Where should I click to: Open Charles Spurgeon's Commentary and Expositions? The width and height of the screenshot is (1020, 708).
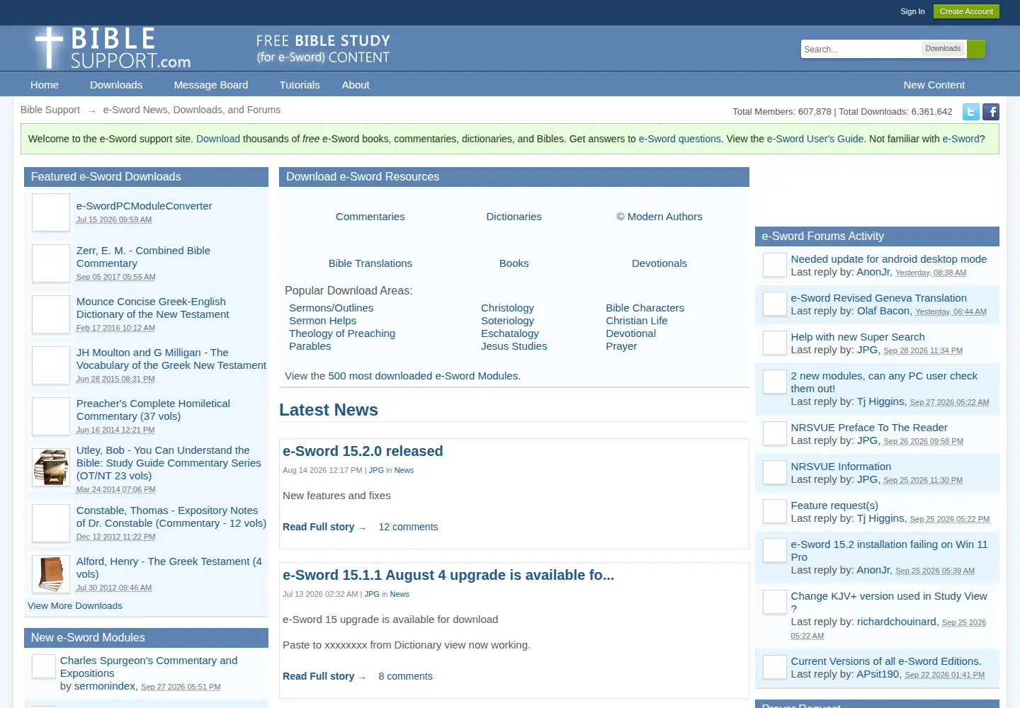[x=149, y=667]
